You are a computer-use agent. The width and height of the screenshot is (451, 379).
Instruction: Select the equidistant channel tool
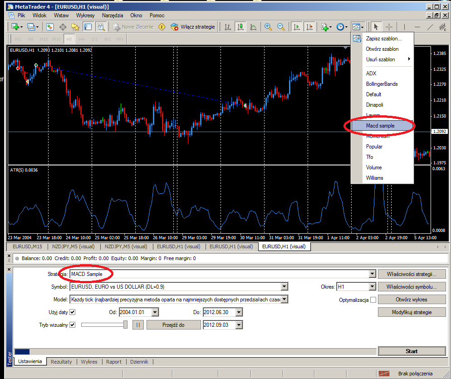pyautogui.click(x=442, y=27)
